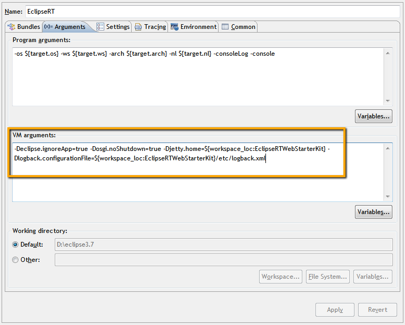Click the text "-consoleLog" in Program arguments

pos(231,54)
